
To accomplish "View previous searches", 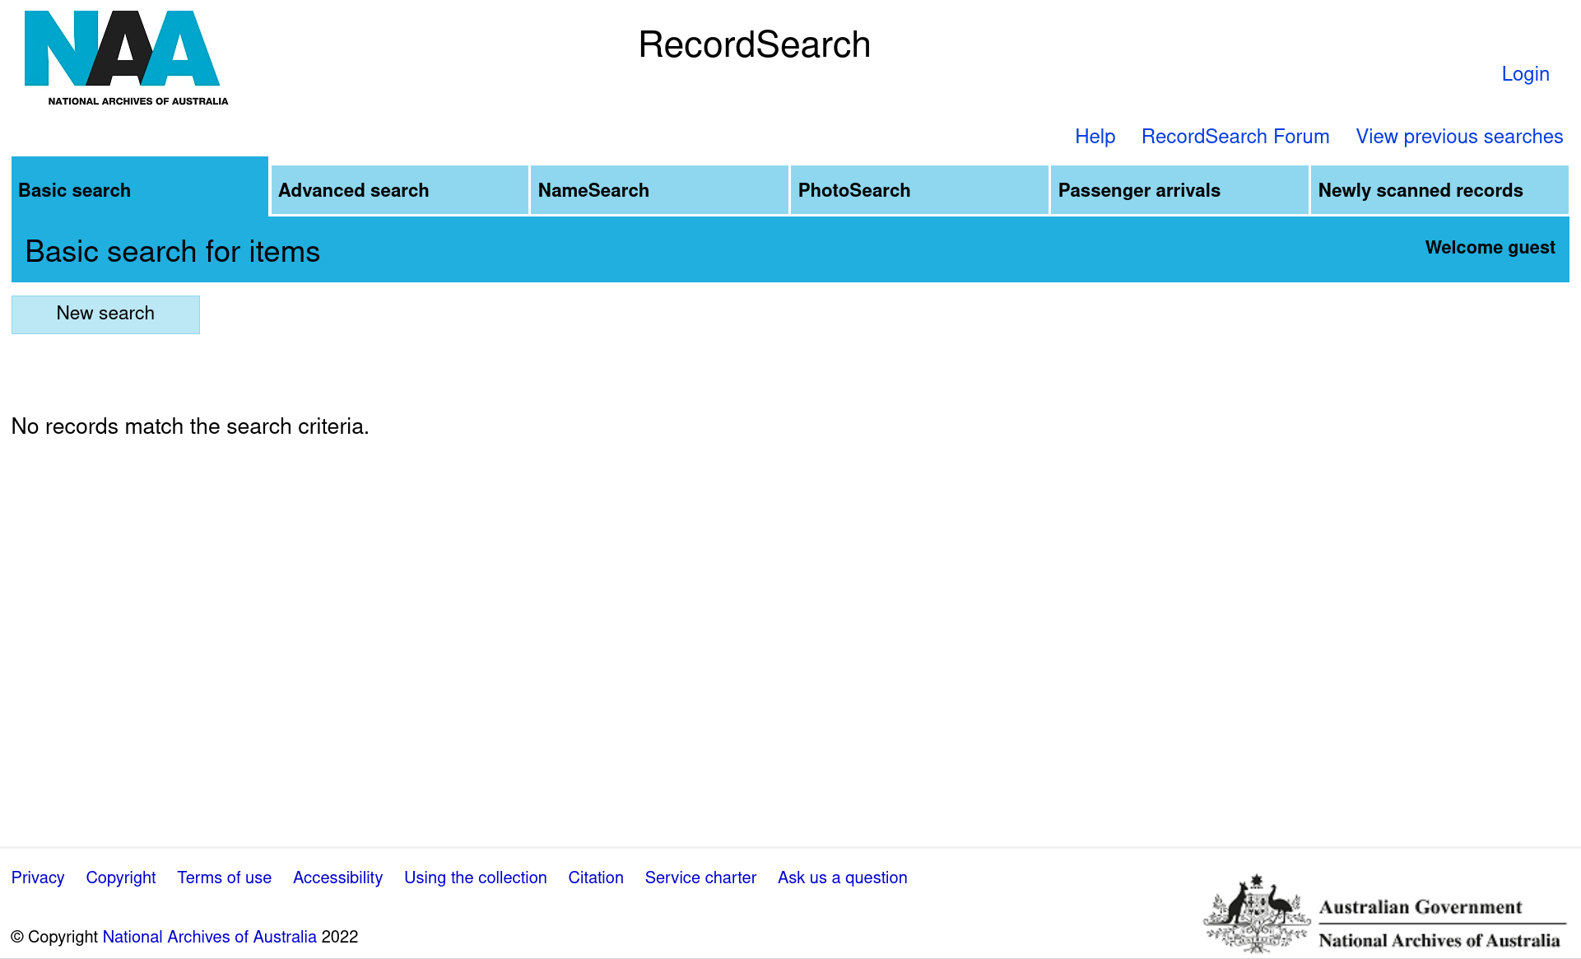I will point(1458,137).
